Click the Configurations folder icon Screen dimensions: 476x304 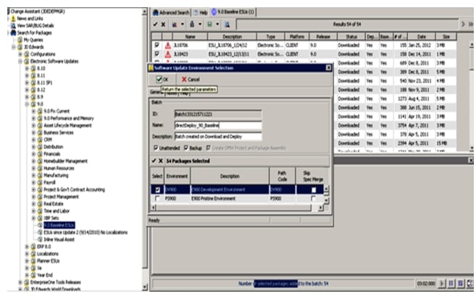pos(27,54)
